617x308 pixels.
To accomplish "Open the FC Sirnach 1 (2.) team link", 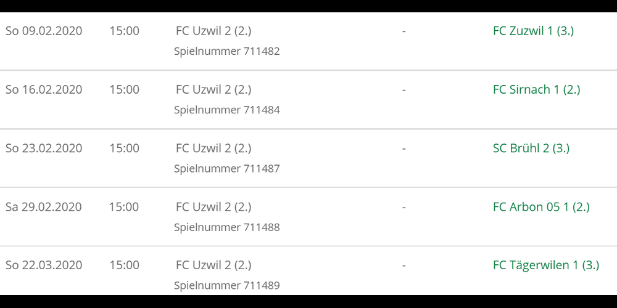I will [x=536, y=89].
